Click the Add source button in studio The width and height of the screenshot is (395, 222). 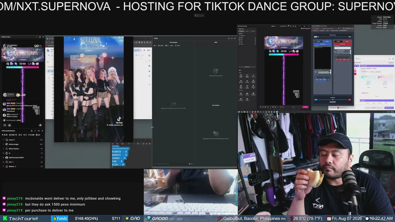pos(247,67)
